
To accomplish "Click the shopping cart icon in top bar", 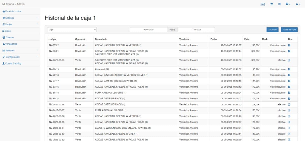I will (271, 4).
